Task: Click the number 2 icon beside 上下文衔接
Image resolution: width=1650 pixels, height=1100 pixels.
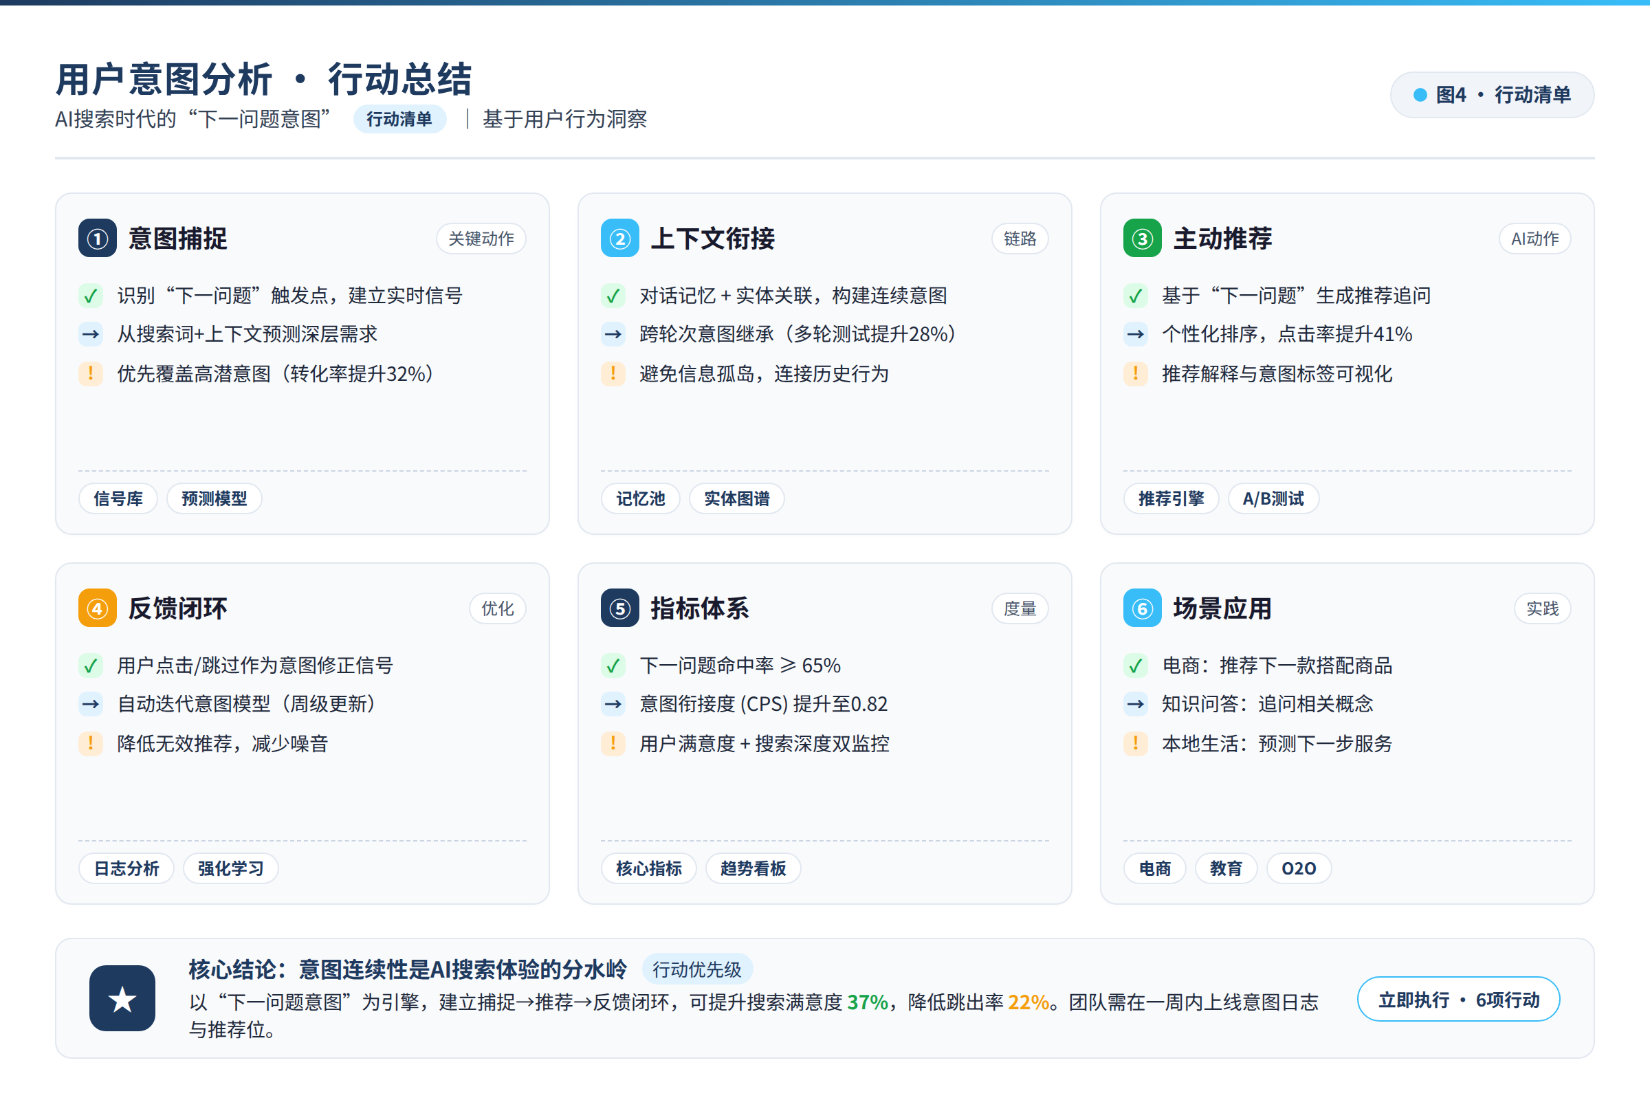Action: click(x=620, y=239)
